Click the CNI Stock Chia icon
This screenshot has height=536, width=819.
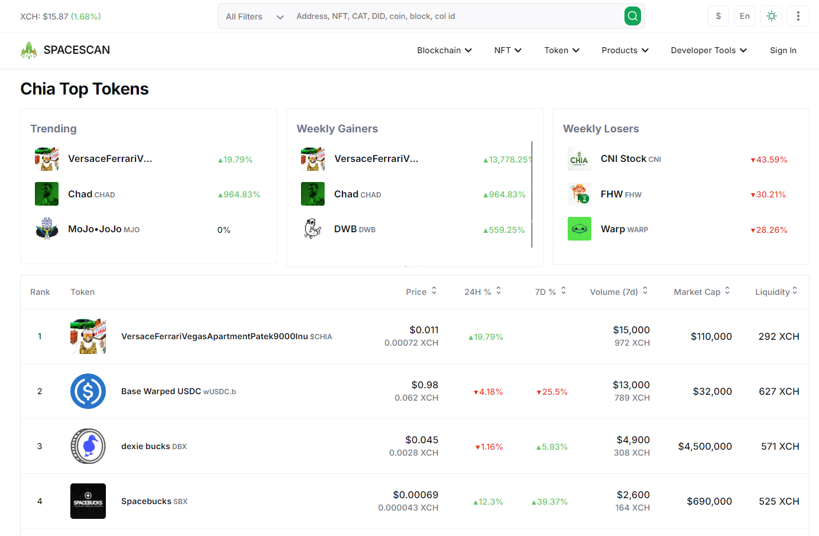580,159
